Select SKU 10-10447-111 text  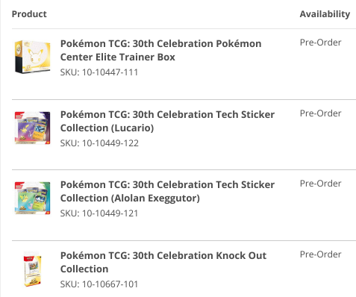(99, 72)
